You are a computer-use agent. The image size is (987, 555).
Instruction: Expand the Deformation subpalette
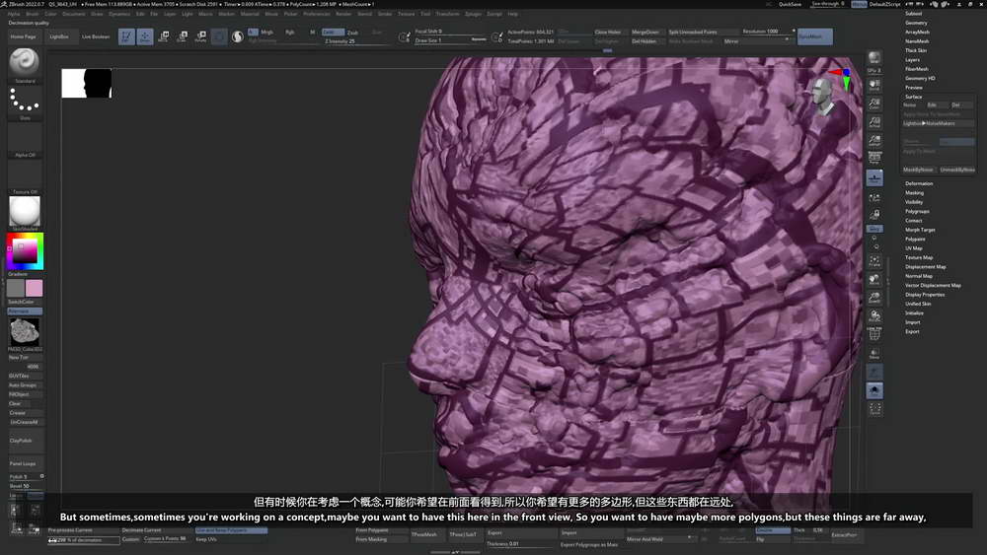(x=919, y=183)
